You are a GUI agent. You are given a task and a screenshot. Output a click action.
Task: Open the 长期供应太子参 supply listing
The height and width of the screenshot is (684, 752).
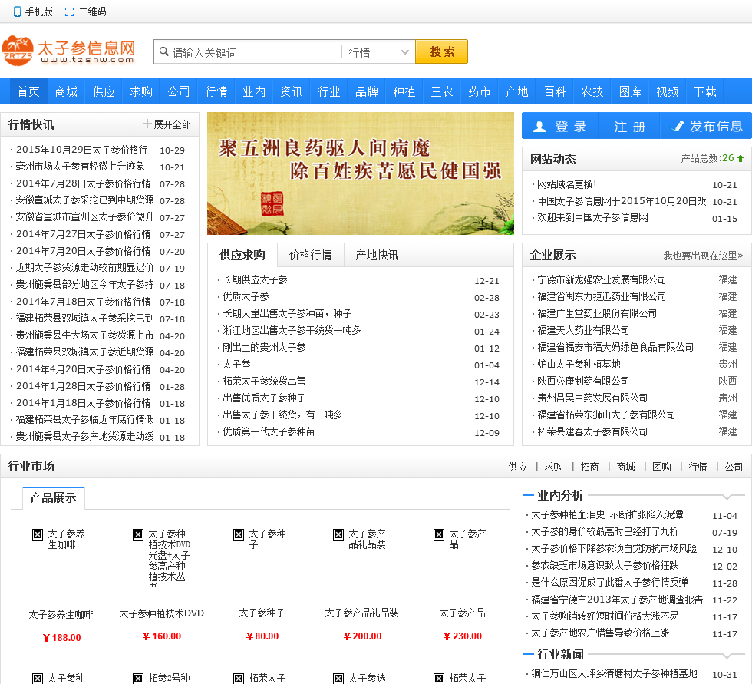click(255, 280)
